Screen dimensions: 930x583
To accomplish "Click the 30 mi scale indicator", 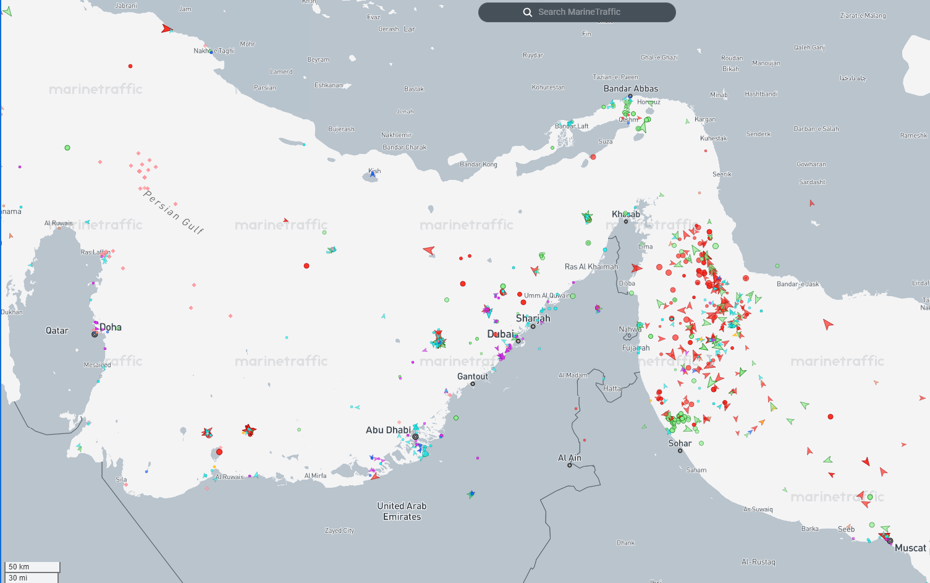I will pyautogui.click(x=32, y=577).
